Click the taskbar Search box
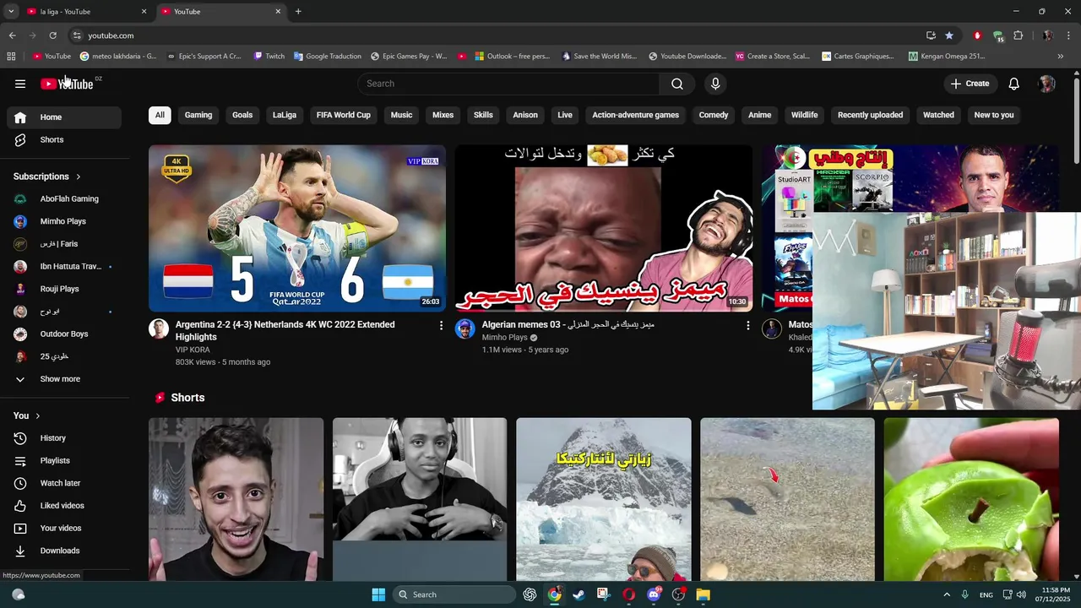The width and height of the screenshot is (1081, 608). coord(454,594)
